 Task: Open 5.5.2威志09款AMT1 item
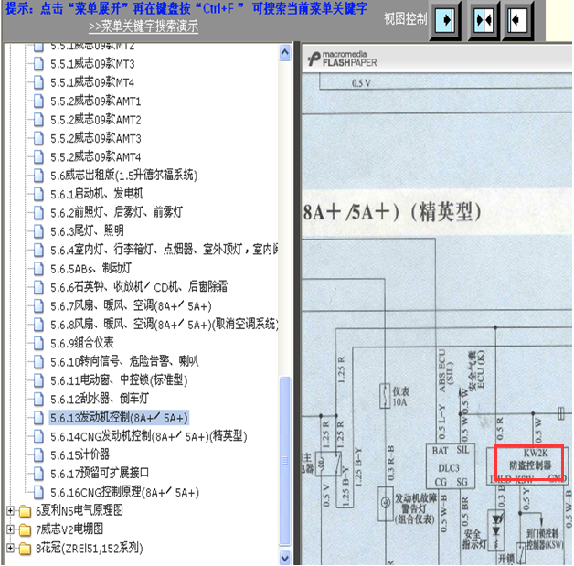[96, 101]
